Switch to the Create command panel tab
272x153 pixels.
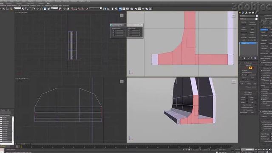[x=240, y=13]
